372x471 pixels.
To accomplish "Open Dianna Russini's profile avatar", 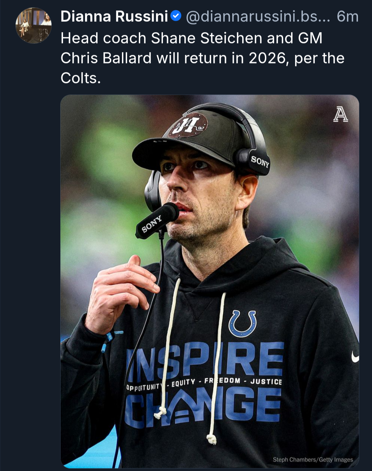I will pos(33,26).
